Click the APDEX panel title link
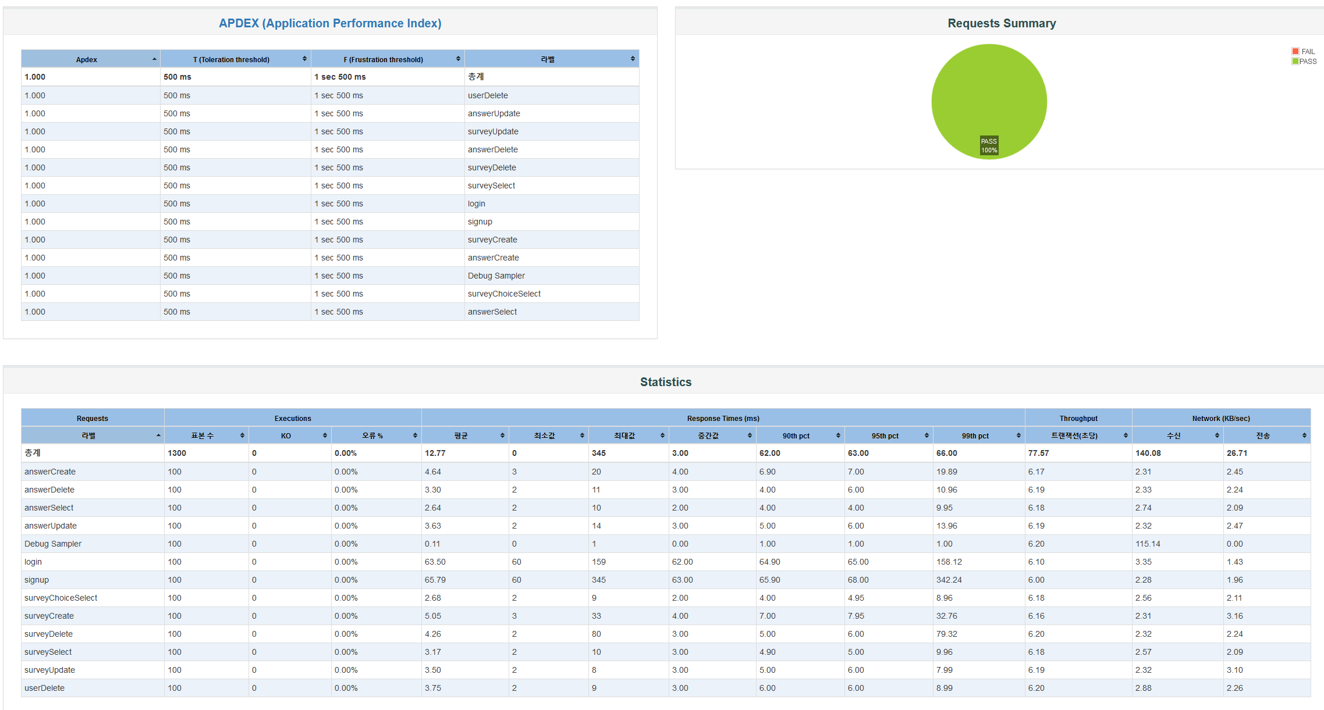The image size is (1324, 710). click(330, 23)
